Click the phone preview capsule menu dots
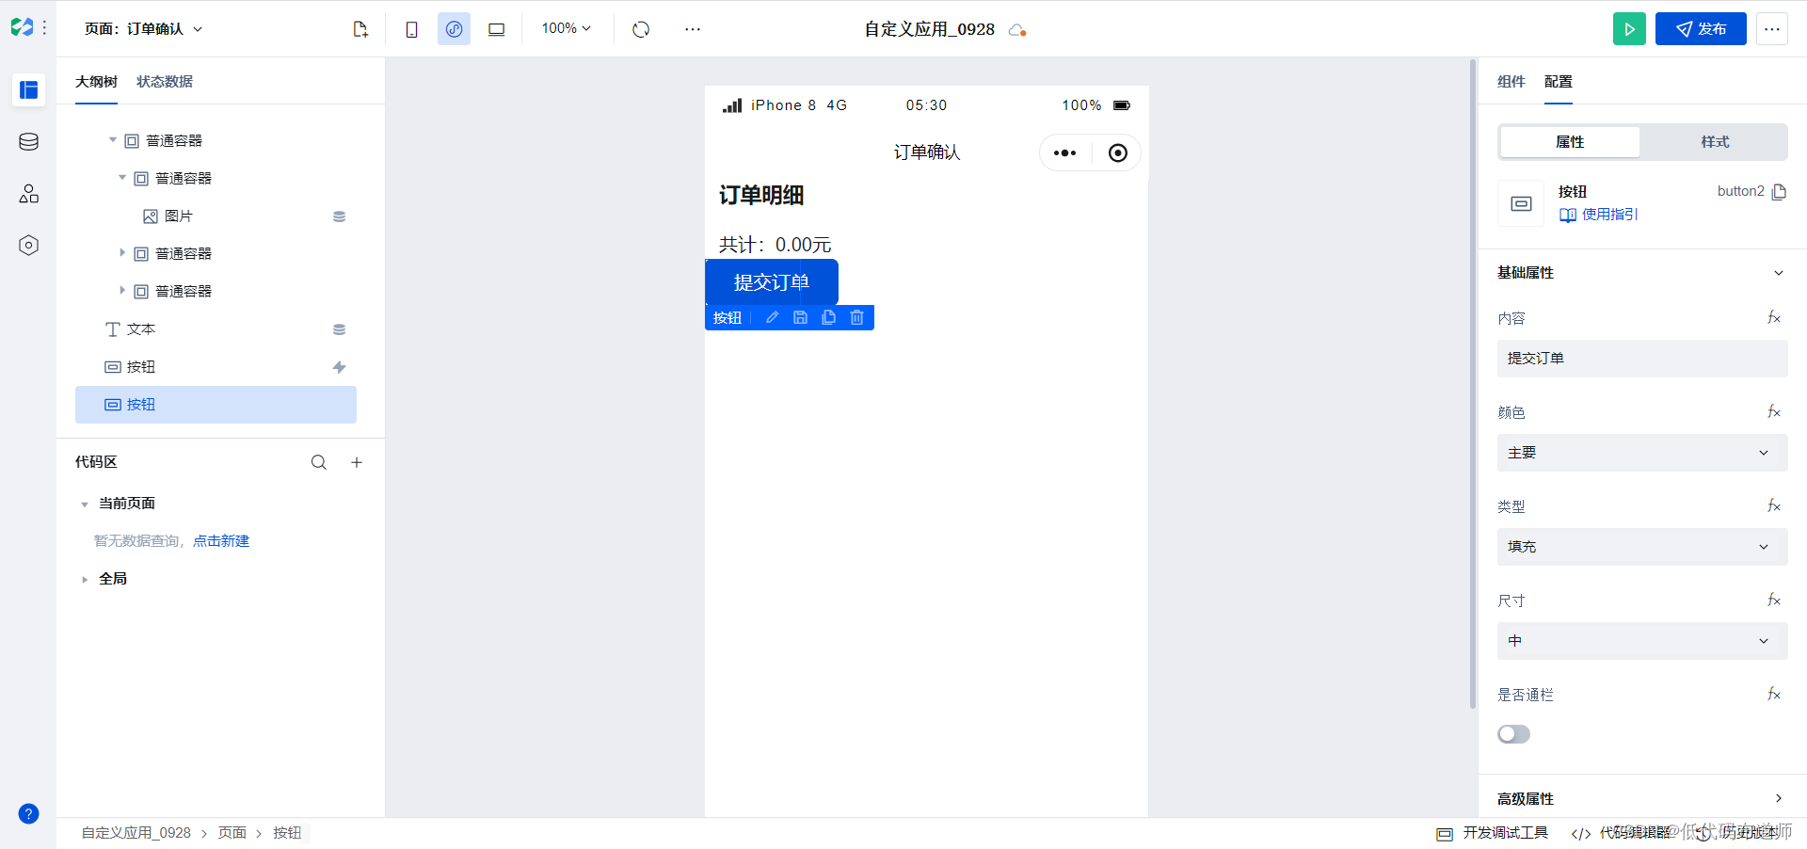The image size is (1807, 849). point(1064,152)
